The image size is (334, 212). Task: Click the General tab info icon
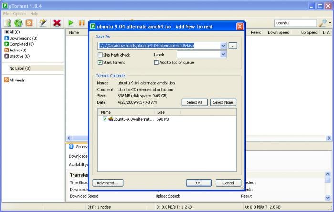(71, 147)
